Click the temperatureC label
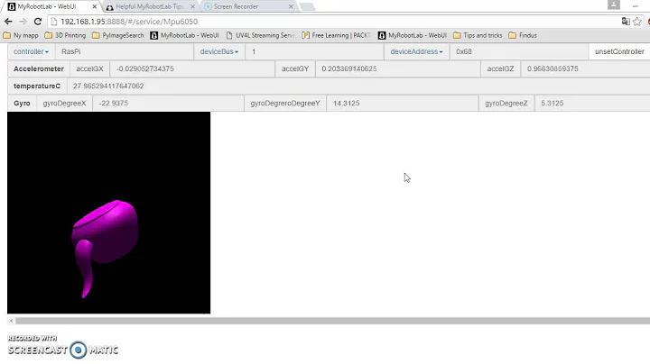Image resolution: width=650 pixels, height=364 pixels. [37, 86]
